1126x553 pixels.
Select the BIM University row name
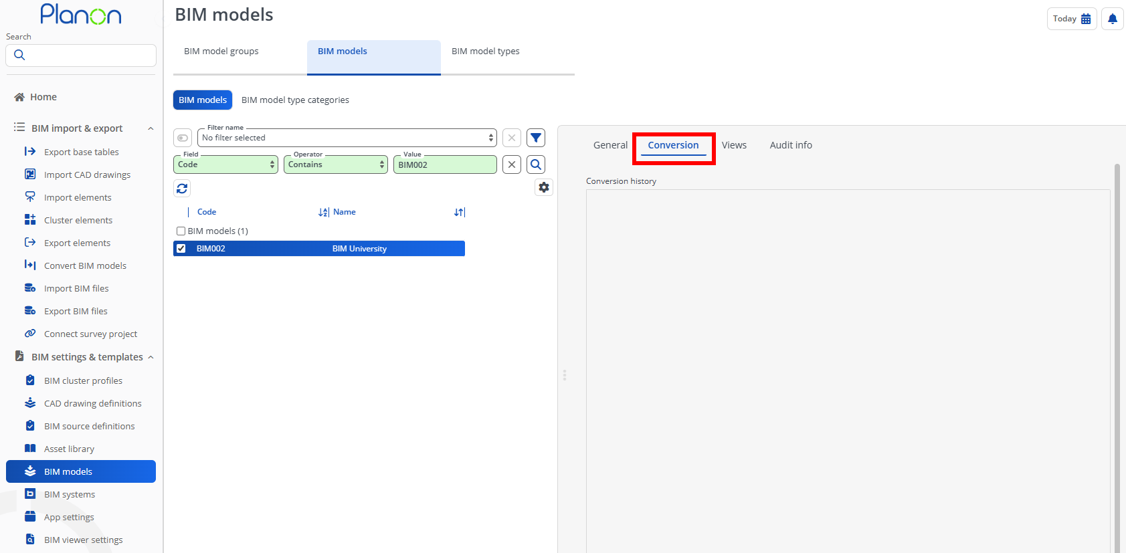pyautogui.click(x=360, y=249)
